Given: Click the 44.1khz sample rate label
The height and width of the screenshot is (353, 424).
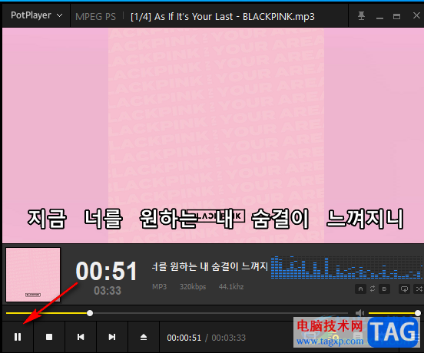Looking at the screenshot, I should coord(231,286).
